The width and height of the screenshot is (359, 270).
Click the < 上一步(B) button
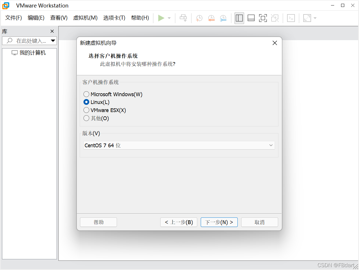[x=179, y=222]
